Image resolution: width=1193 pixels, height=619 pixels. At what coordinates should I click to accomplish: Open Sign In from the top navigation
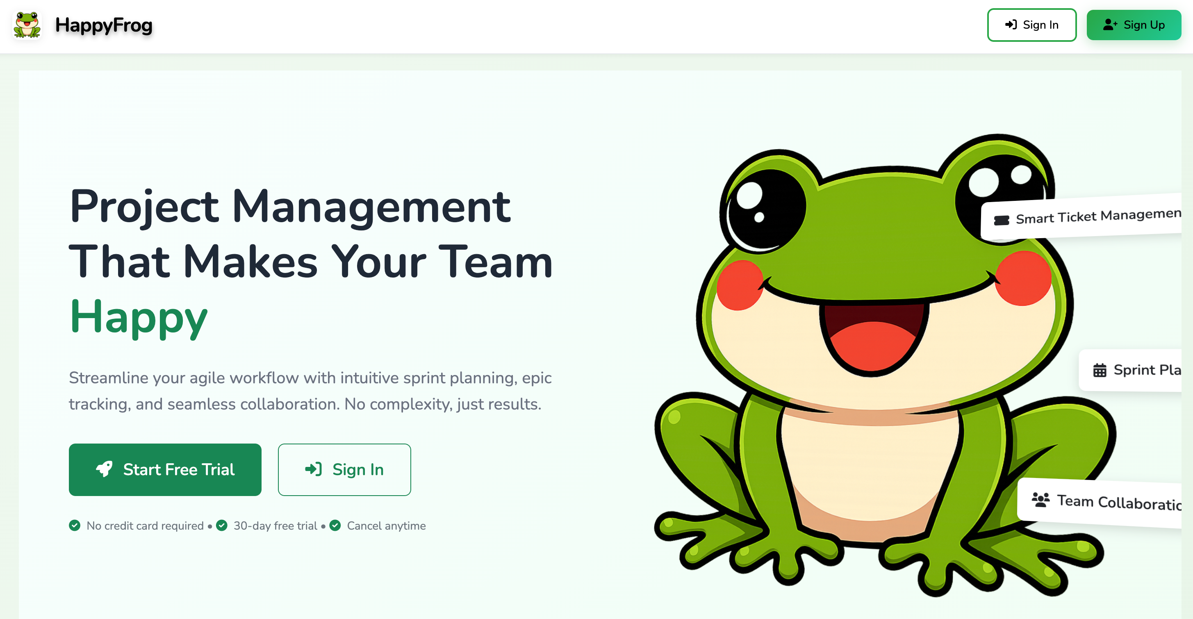click(x=1032, y=25)
